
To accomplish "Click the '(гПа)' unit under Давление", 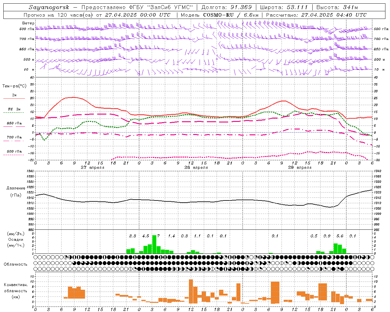I will point(15,195).
